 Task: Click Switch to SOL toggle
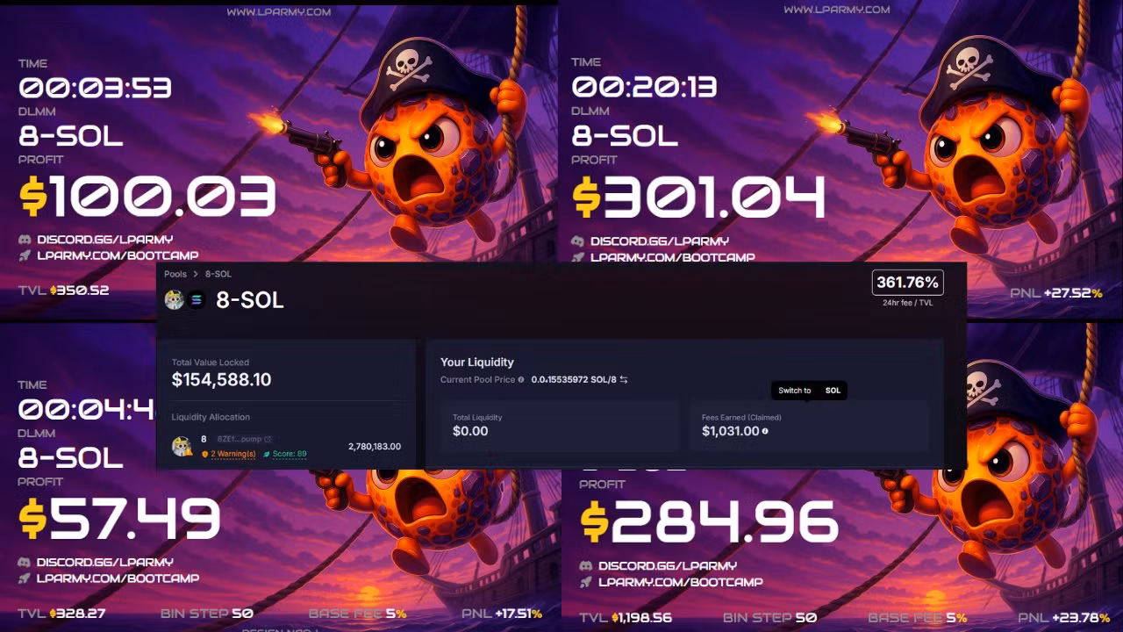click(809, 391)
